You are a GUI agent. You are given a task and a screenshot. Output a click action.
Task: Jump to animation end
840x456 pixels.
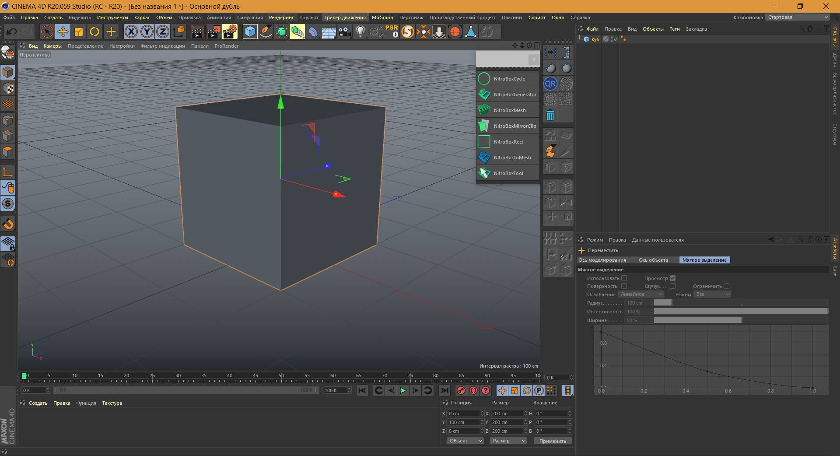[x=444, y=390]
